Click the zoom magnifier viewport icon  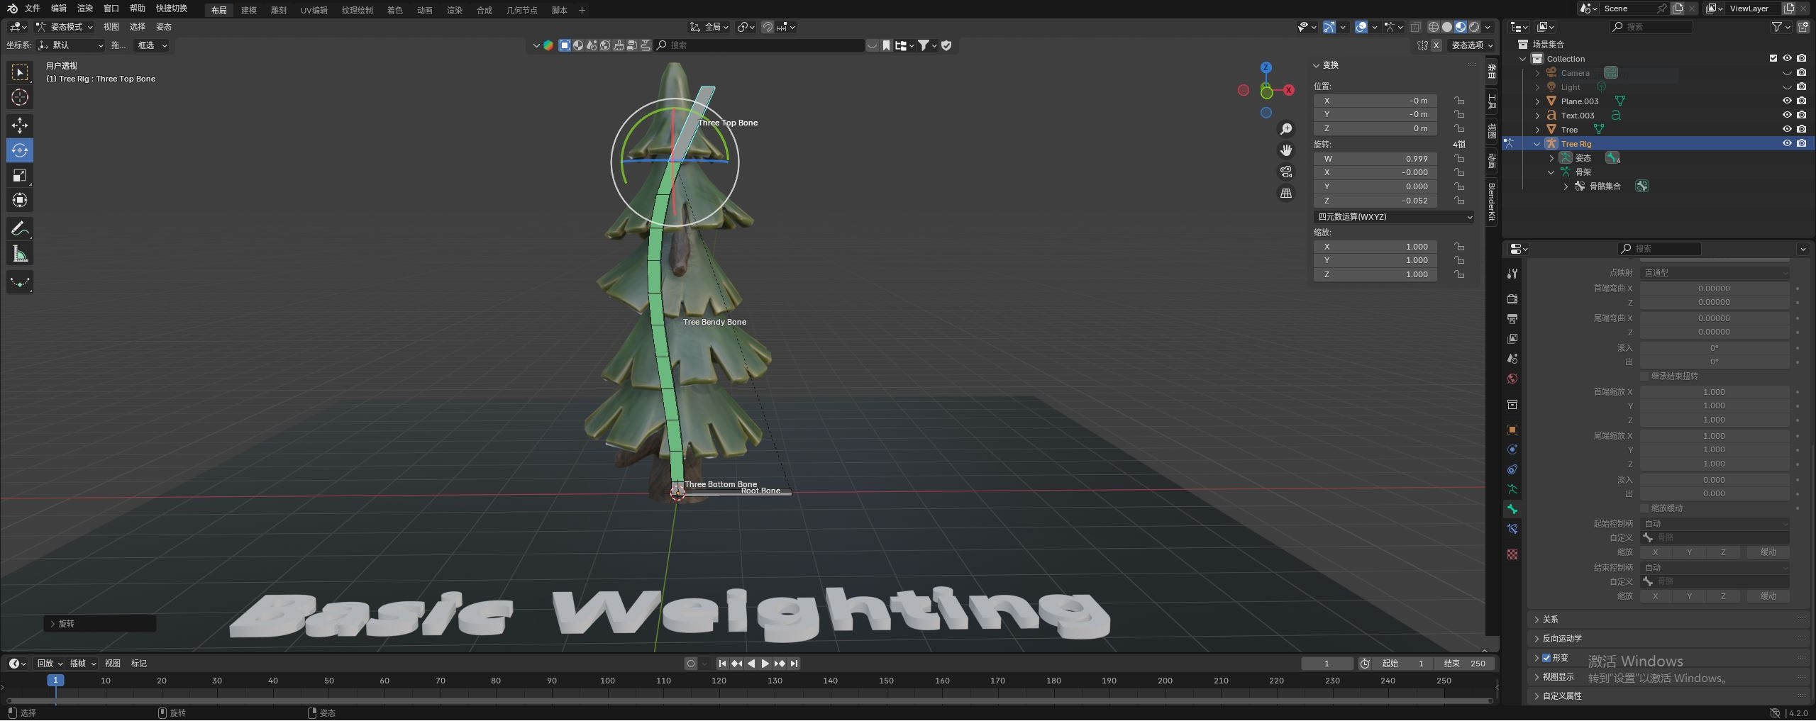coord(1285,129)
